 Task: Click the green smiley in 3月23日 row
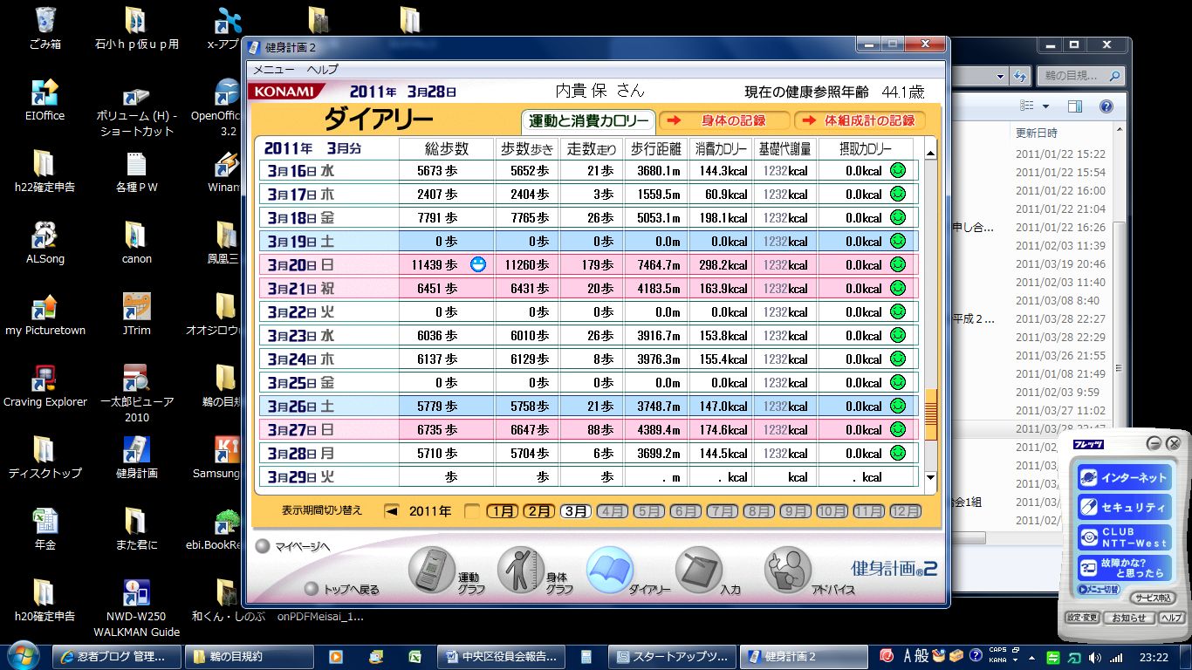[897, 335]
